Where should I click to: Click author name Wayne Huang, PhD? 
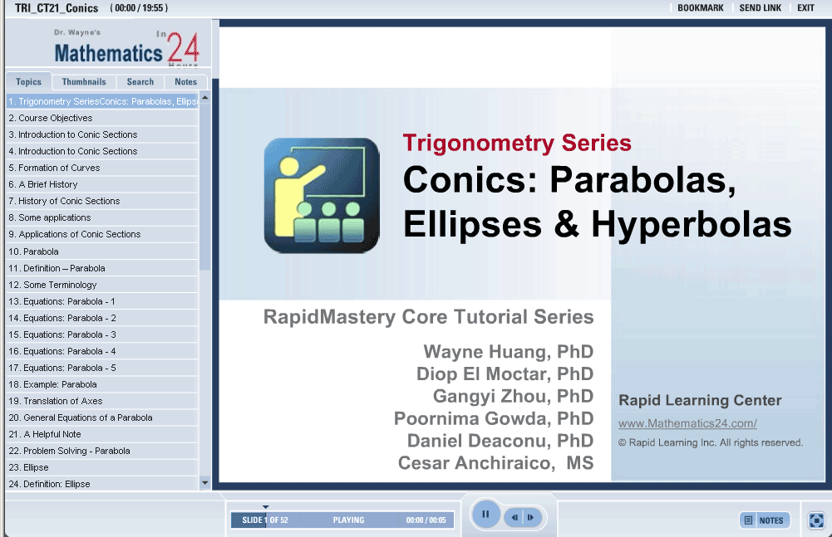pos(509,352)
